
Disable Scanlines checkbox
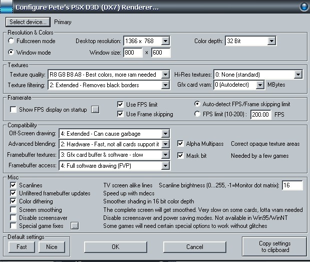[x=13, y=185]
